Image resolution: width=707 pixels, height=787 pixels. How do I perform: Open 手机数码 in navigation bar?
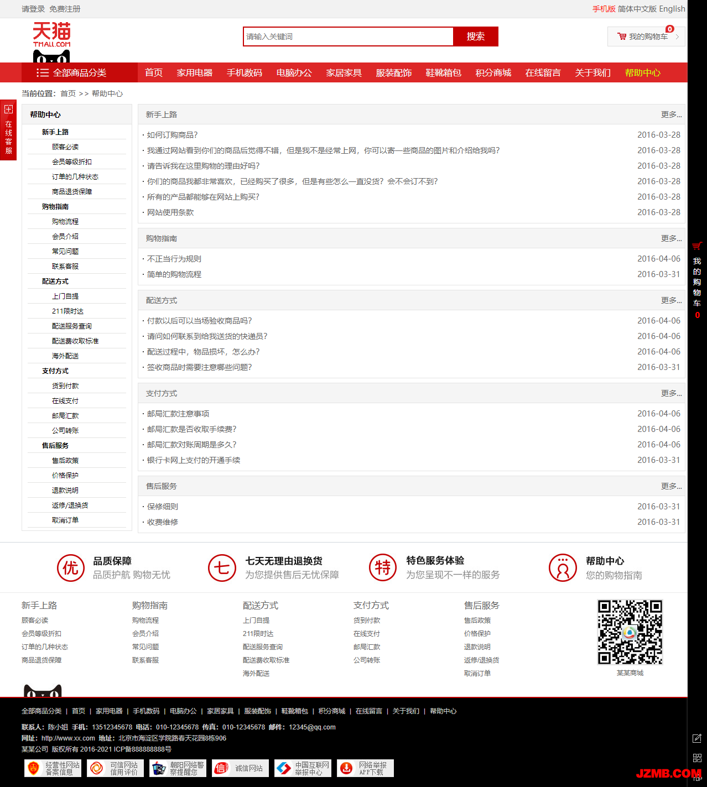(x=245, y=72)
